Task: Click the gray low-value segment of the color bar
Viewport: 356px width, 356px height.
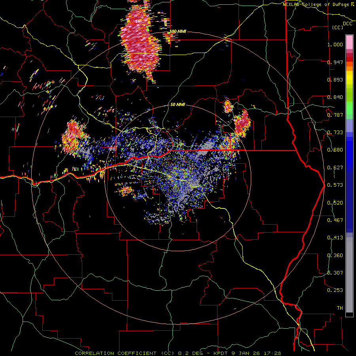Action: click(x=349, y=275)
